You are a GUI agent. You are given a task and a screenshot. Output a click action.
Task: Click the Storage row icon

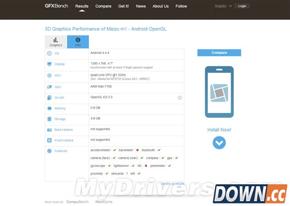tap(49, 119)
